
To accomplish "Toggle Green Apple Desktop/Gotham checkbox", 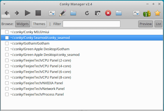I will point(7,49).
